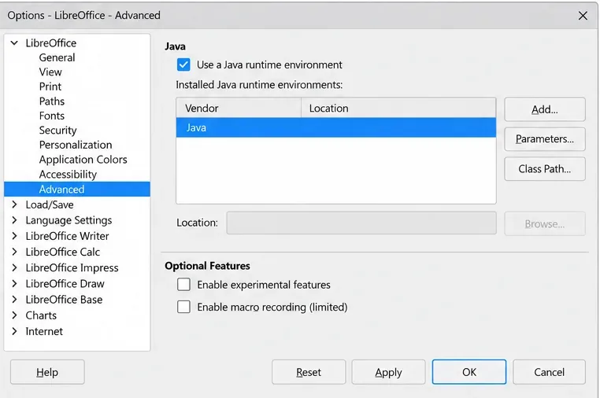This screenshot has height=398, width=600.
Task: Sort by Vendor column header
Action: [x=239, y=109]
